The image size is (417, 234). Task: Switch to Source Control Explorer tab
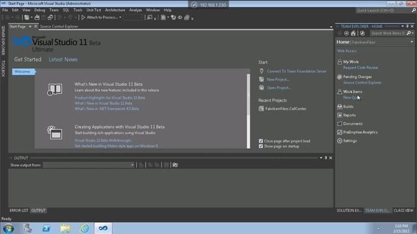tap(59, 27)
